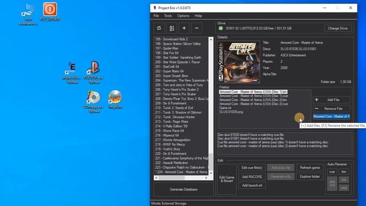Select '224 - Armored Core - Master of Arena'

pos(182,172)
